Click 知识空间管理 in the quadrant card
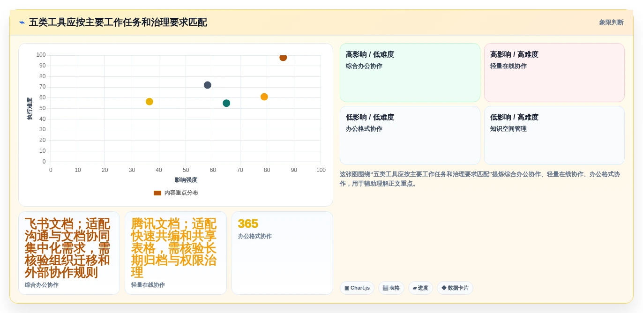This screenshot has width=643, height=313. pyautogui.click(x=508, y=129)
